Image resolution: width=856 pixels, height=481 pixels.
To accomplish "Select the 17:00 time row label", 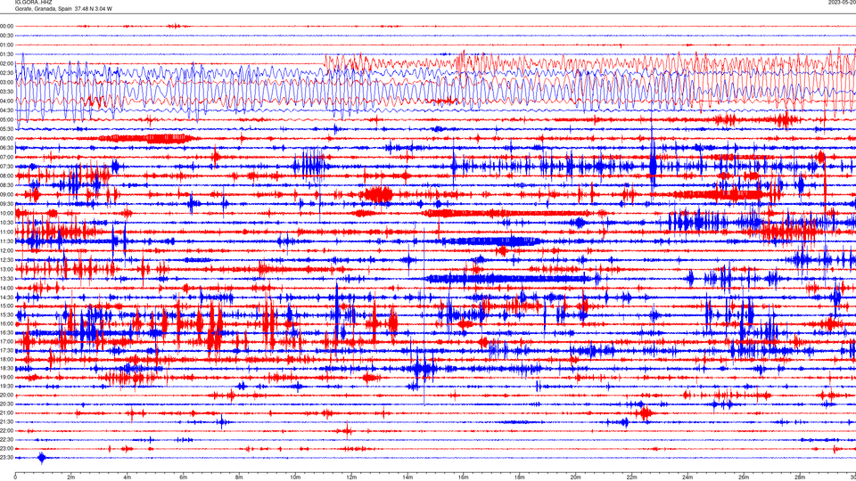I will click(6, 342).
